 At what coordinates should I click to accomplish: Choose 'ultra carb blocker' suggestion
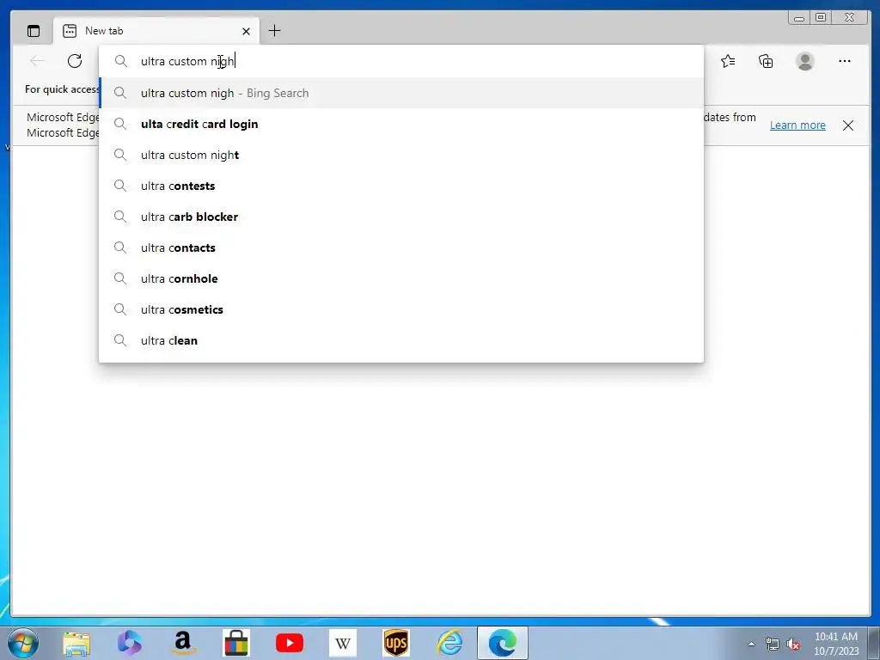coord(401,217)
